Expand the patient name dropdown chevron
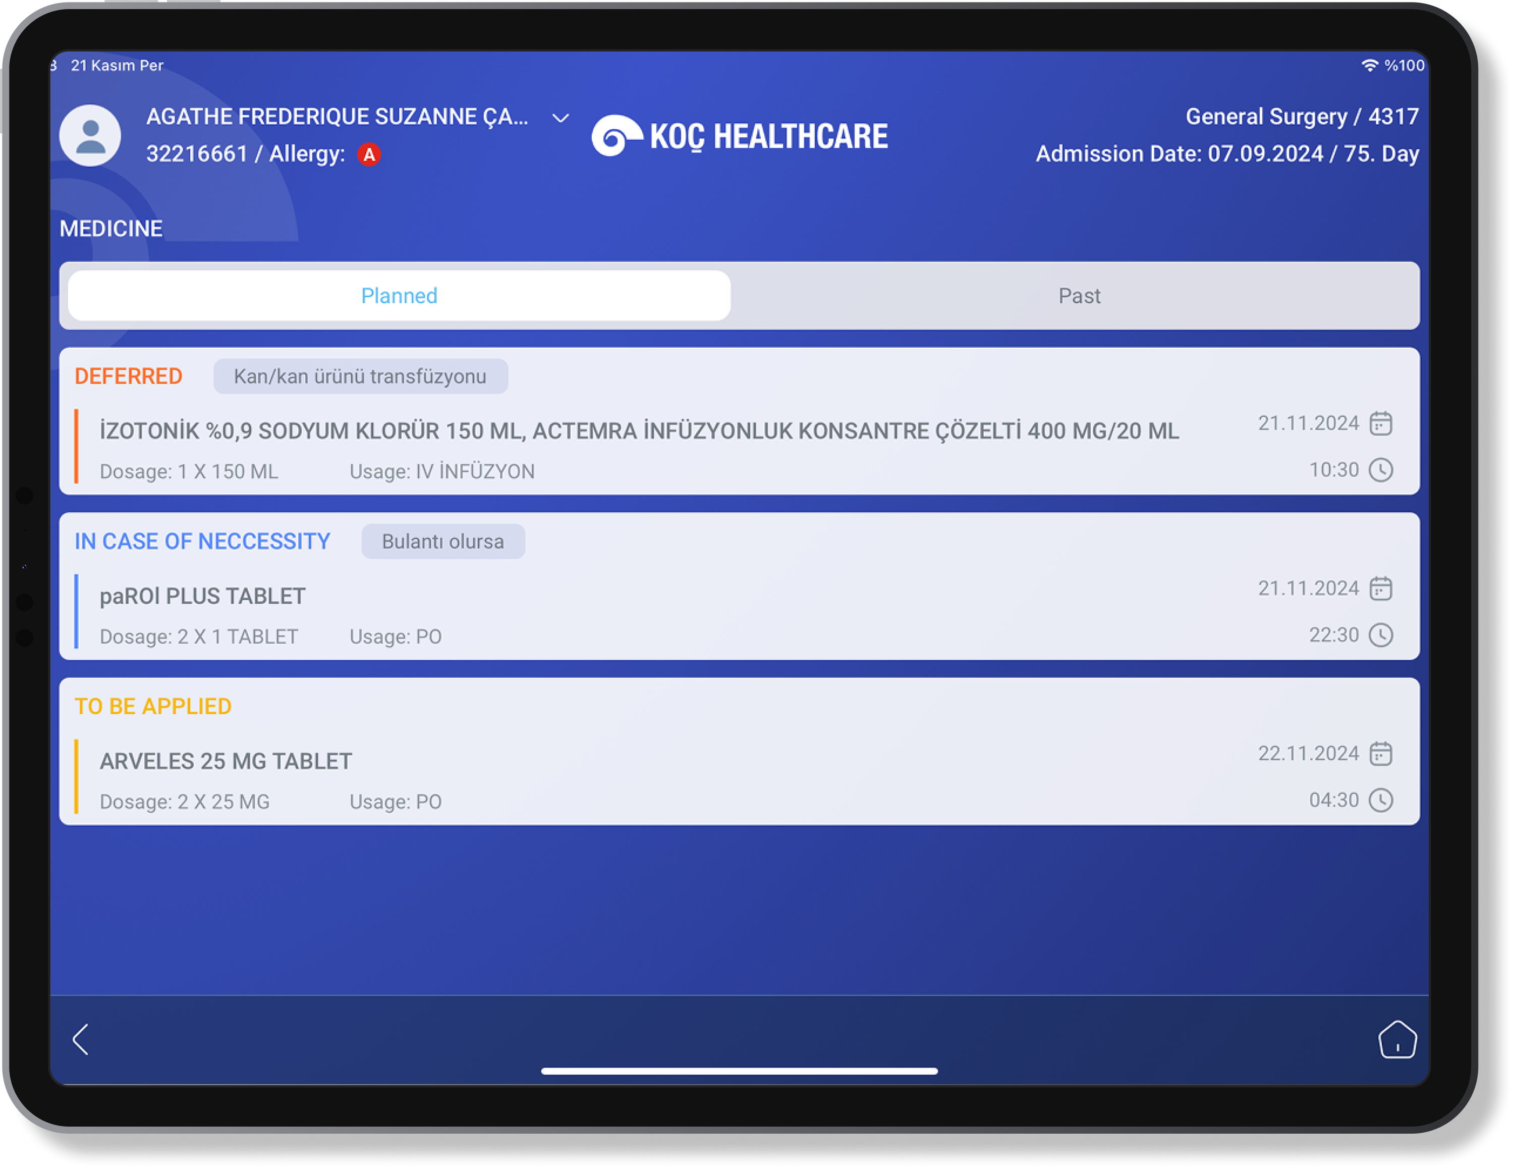 pyautogui.click(x=560, y=118)
